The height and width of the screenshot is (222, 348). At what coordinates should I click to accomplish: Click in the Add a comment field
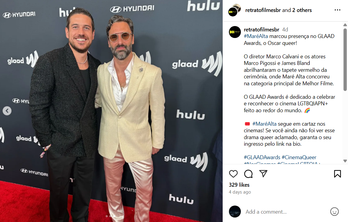click(x=286, y=212)
